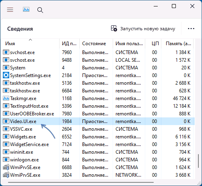The width and height of the screenshot is (202, 186).
Task: Click PID cell 1984
Action: (x=67, y=121)
